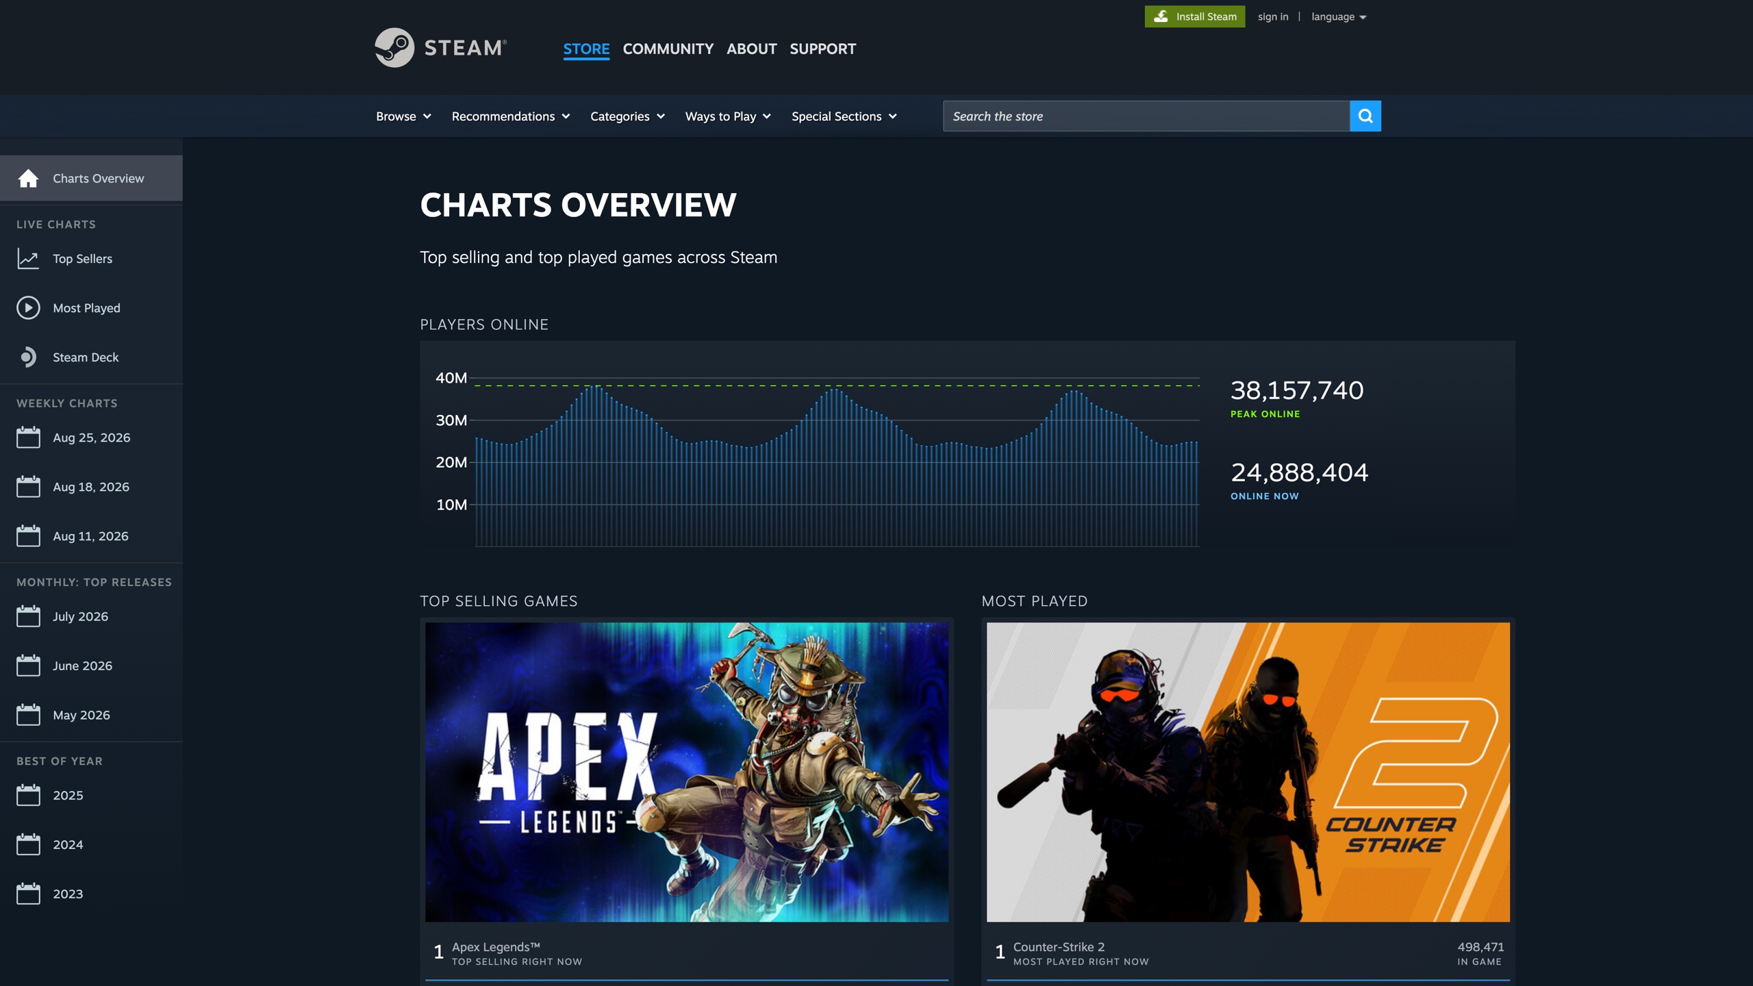This screenshot has height=986, width=1753.
Task: Click the Top Sellers chart icon
Action: pyautogui.click(x=28, y=259)
